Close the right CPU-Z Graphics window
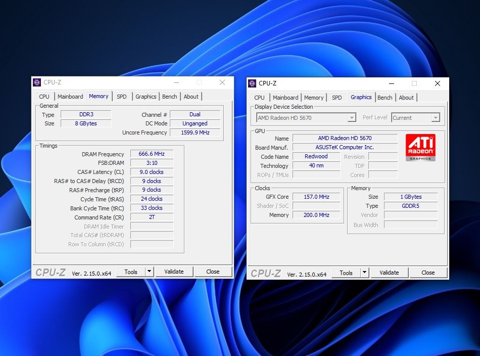 pyautogui.click(x=438, y=83)
